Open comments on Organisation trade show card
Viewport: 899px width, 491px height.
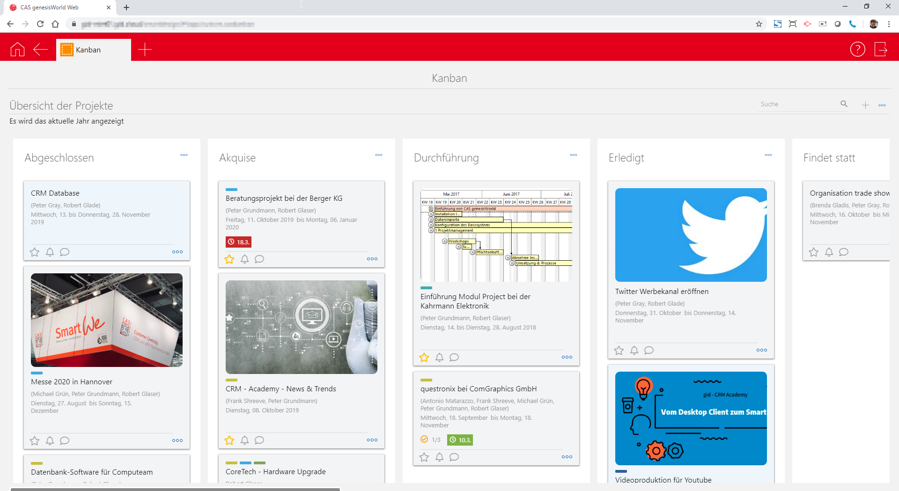[x=844, y=252]
